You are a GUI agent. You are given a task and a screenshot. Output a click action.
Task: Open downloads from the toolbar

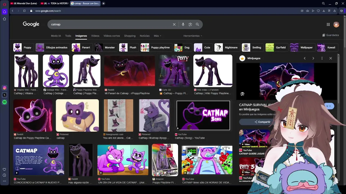[324, 11]
